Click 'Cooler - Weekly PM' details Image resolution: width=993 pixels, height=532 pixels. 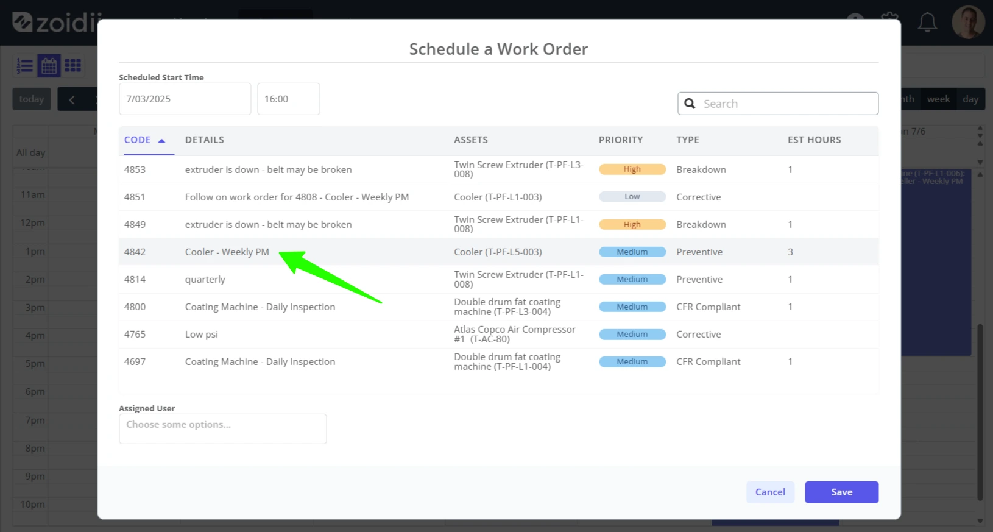pos(227,252)
